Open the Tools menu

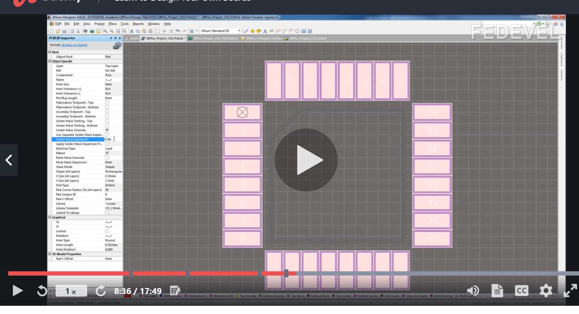(x=124, y=24)
